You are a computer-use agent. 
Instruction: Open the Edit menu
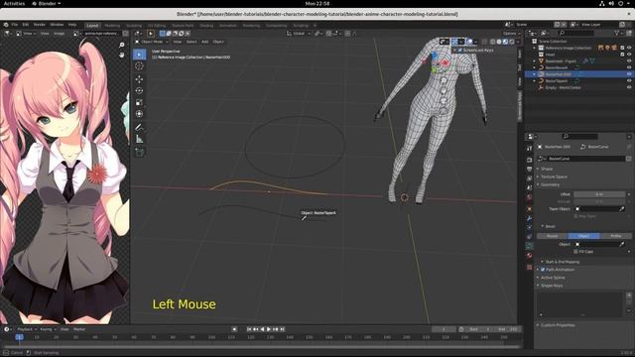click(26, 25)
